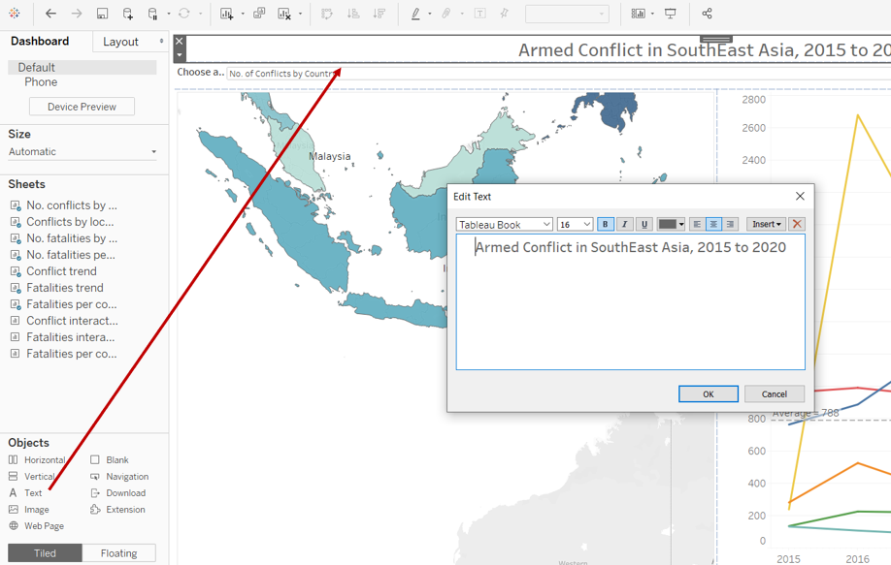
Task: Toggle italic formatting in Edit Text
Action: click(x=624, y=224)
